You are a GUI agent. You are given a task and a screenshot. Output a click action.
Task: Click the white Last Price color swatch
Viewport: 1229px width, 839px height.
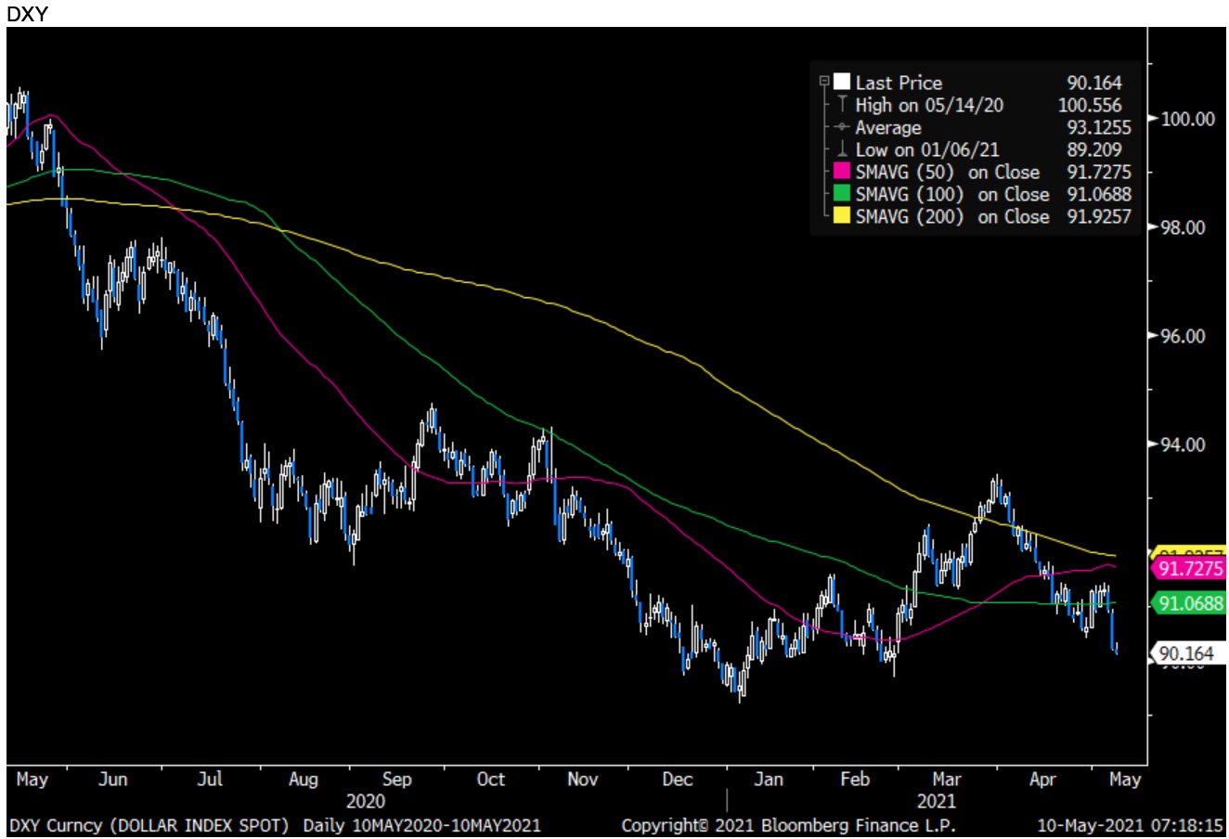(x=842, y=83)
